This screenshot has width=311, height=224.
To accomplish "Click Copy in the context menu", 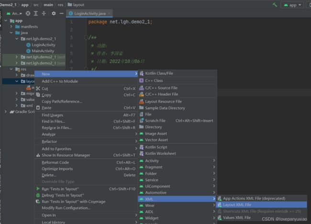I will coord(86,95).
